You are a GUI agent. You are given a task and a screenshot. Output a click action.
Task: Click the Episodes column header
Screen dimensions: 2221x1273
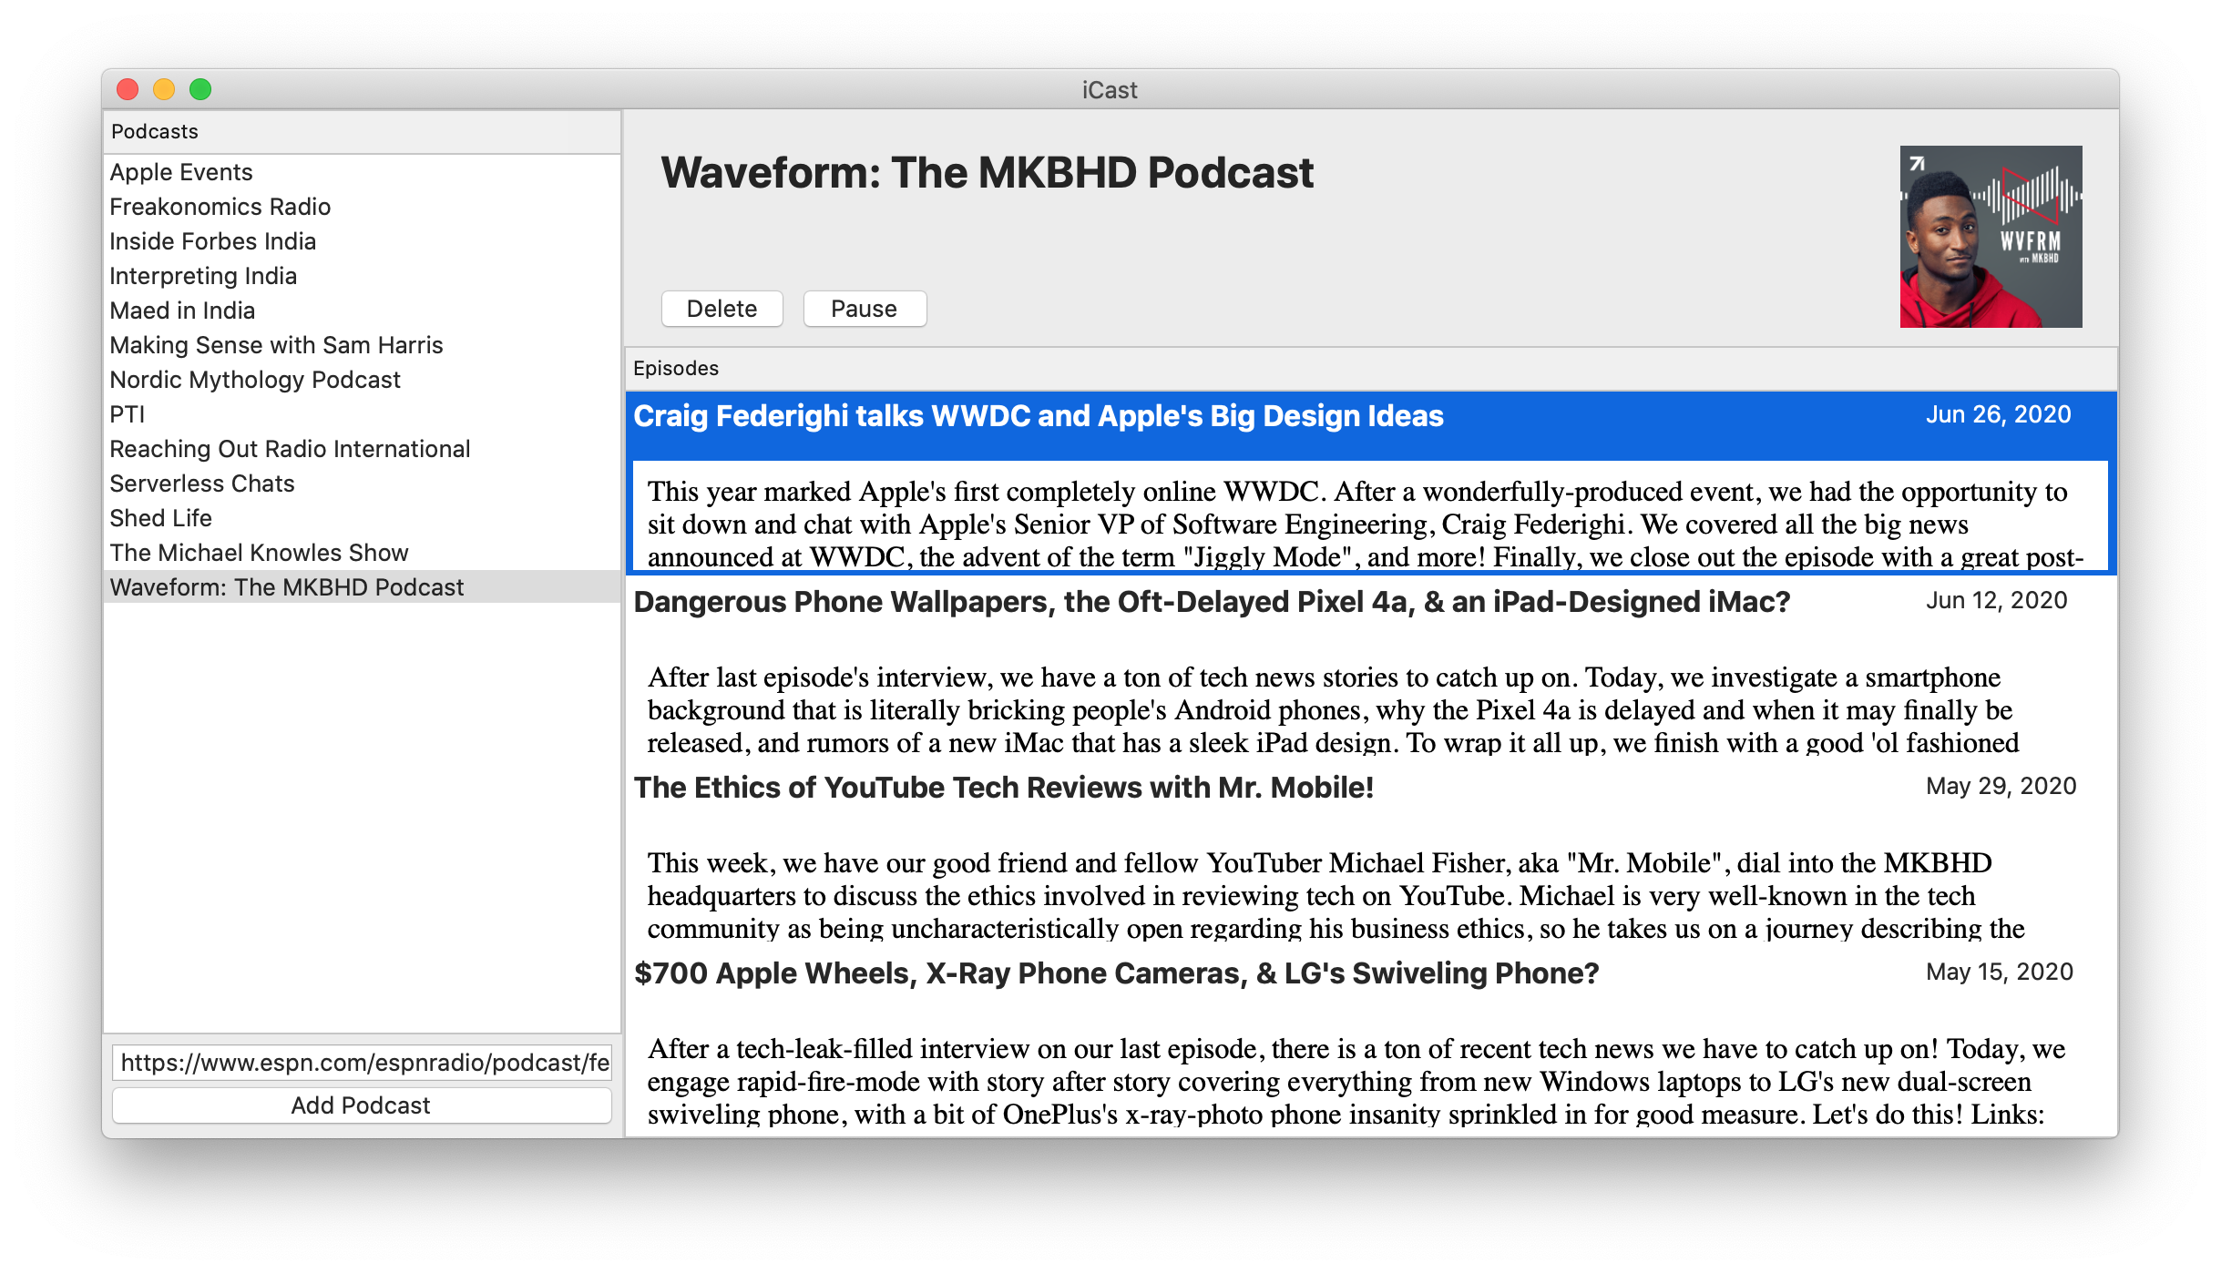(x=1371, y=369)
